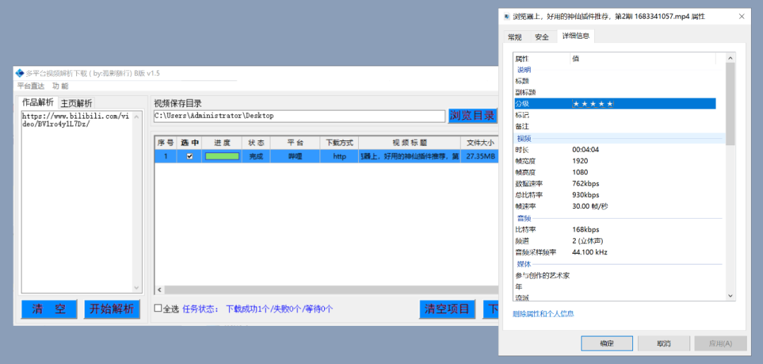Open the 平台直达 menu

(x=30, y=86)
